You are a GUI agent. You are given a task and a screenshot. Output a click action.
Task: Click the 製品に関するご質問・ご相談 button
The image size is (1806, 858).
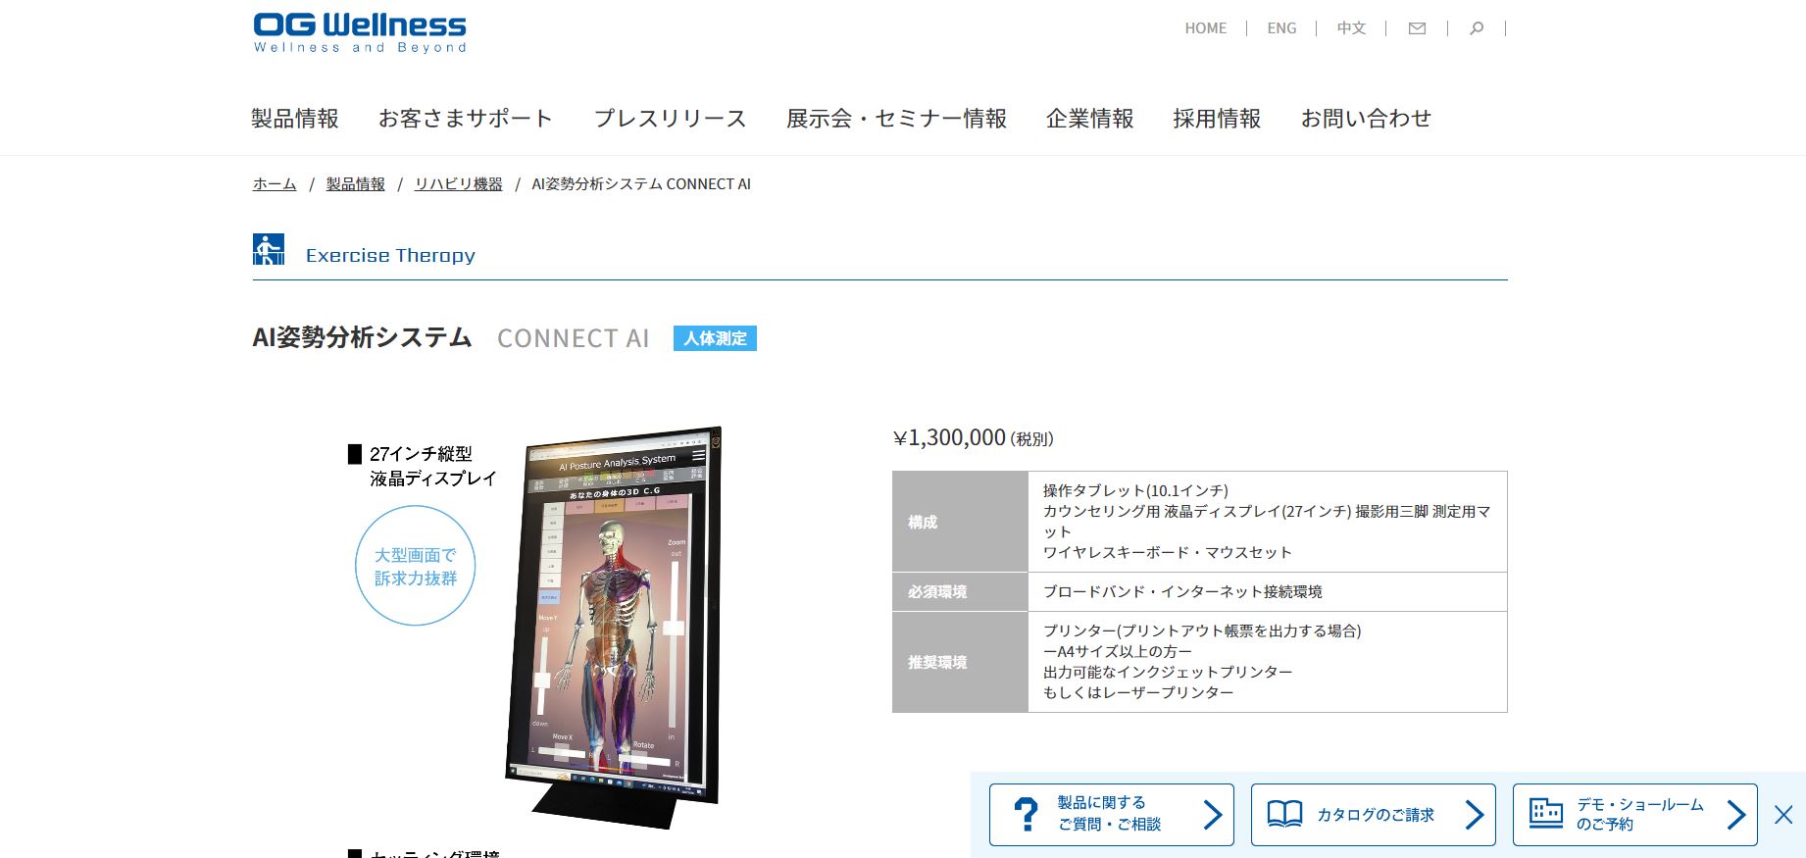1111,815
